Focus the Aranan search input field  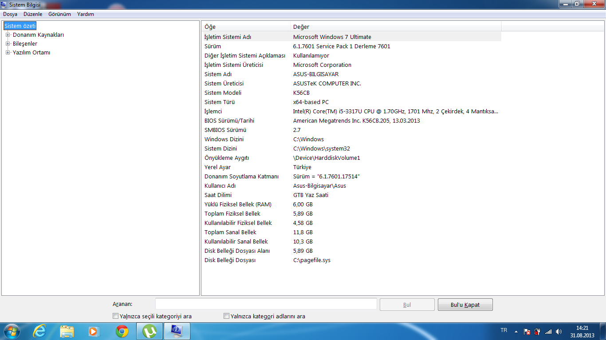coord(266,304)
